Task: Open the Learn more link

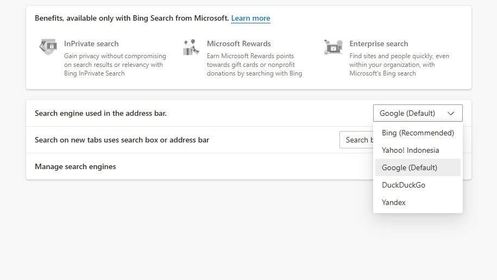Action: [250, 18]
